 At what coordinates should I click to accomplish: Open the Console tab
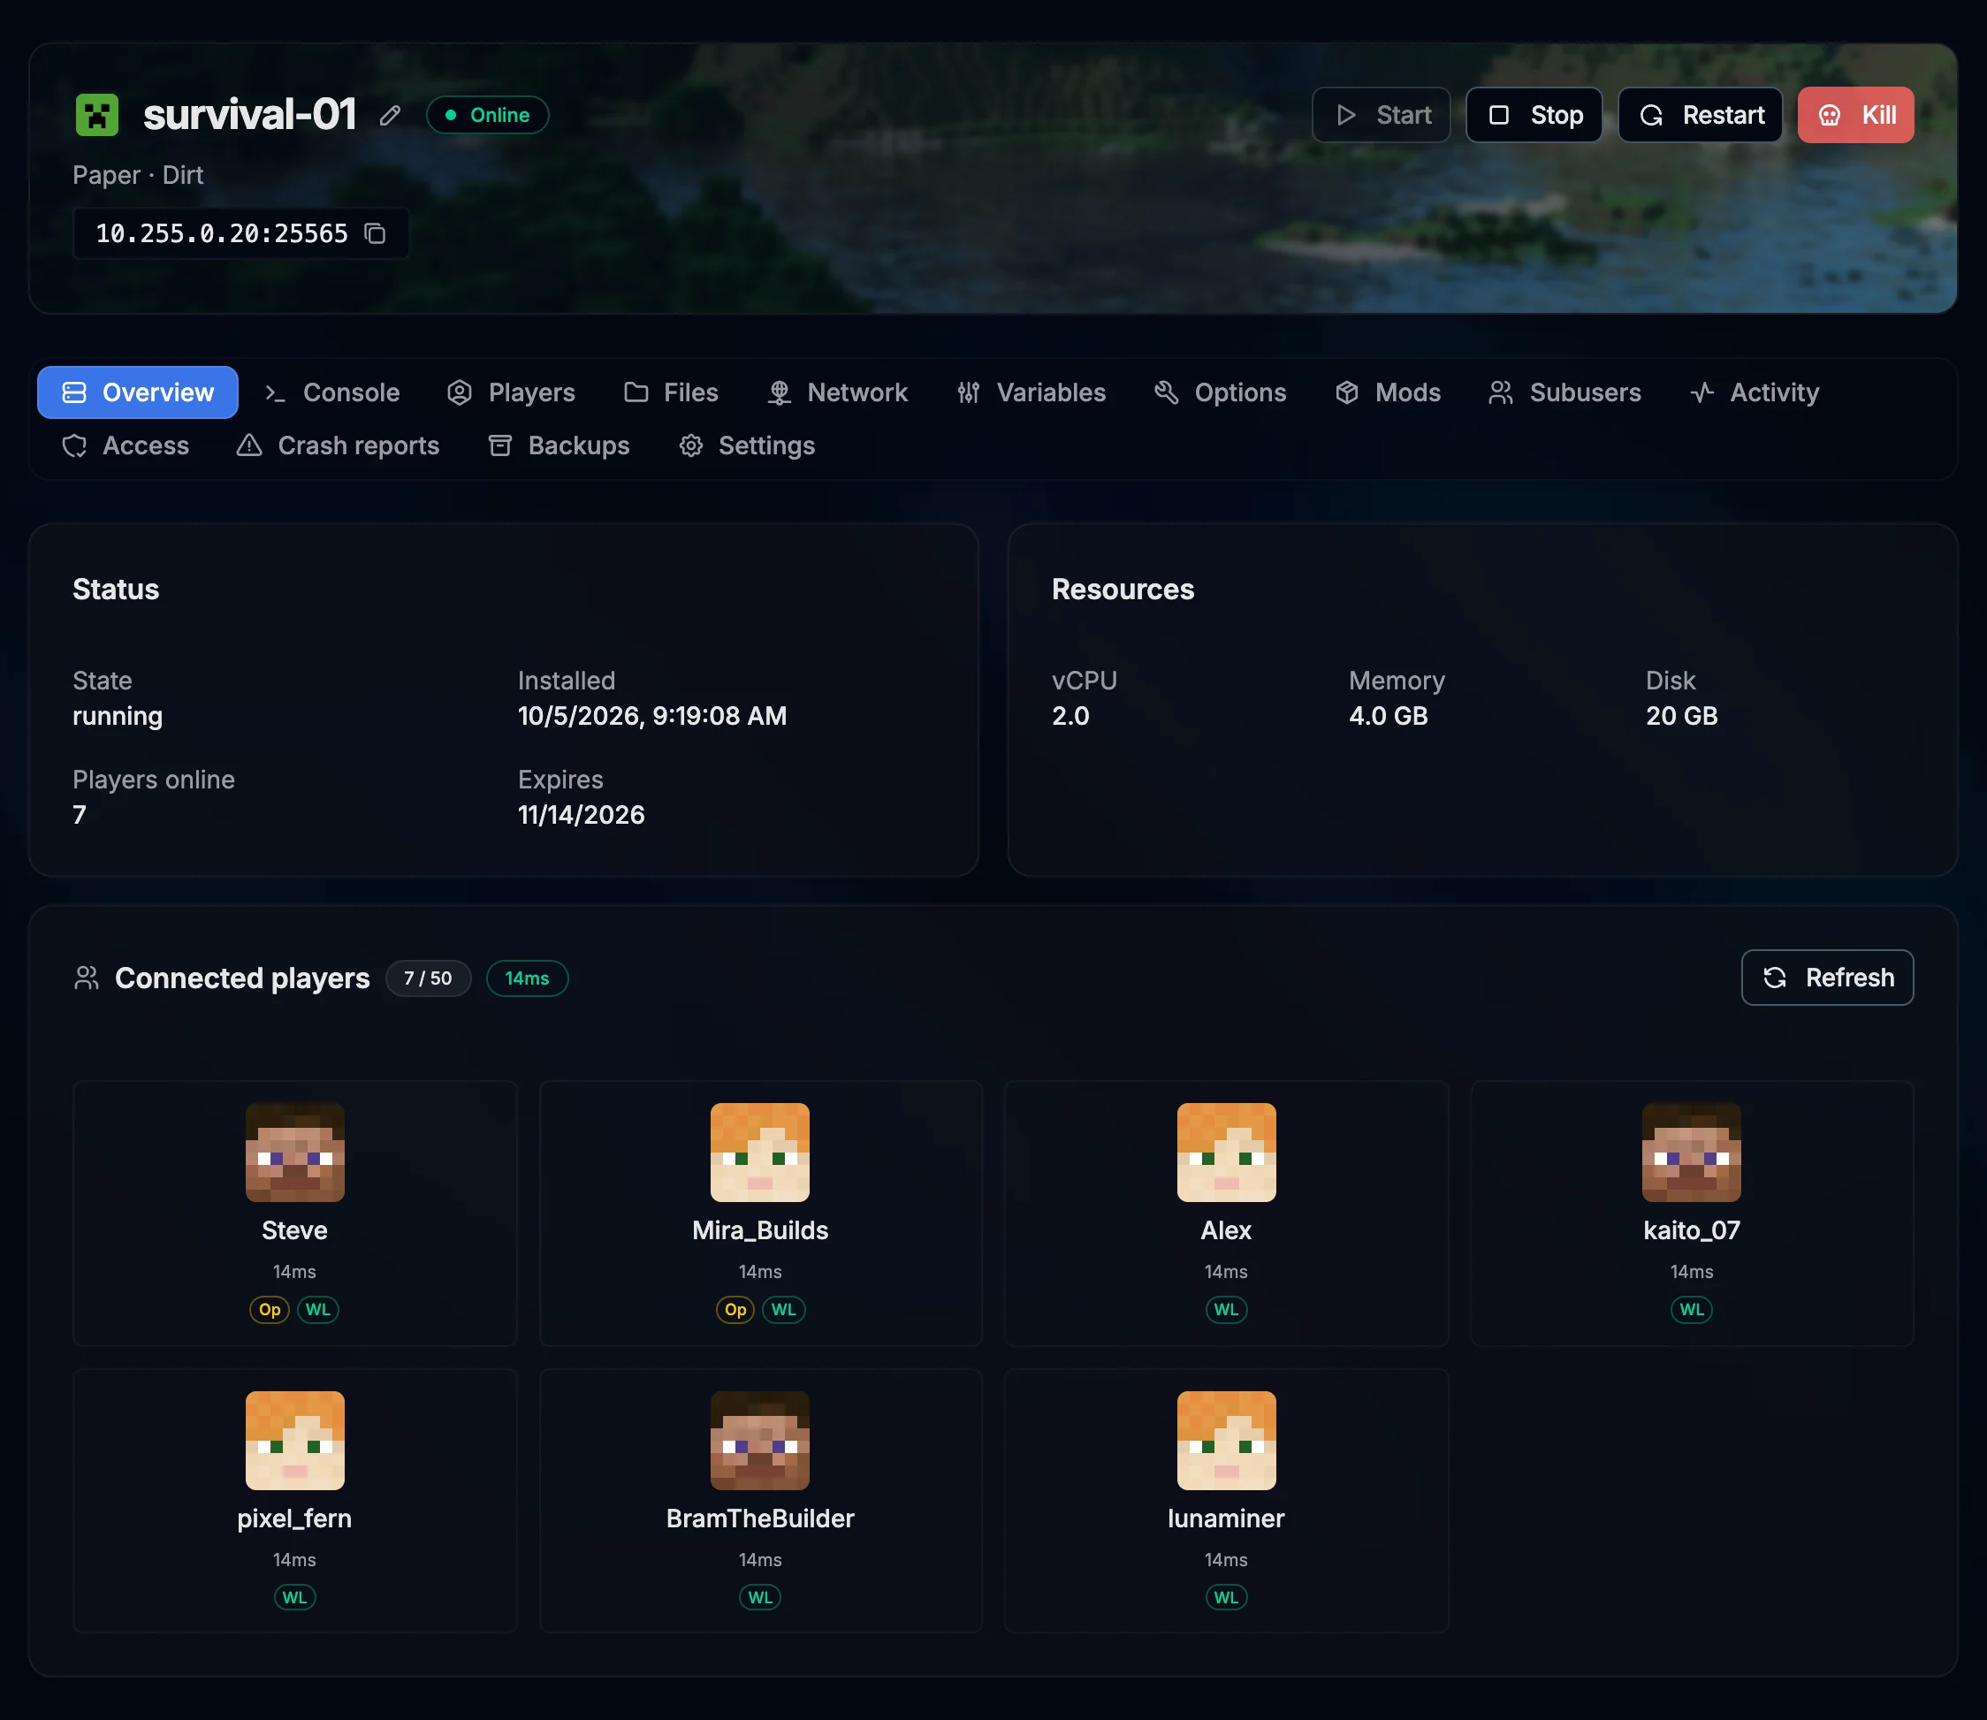pos(332,392)
